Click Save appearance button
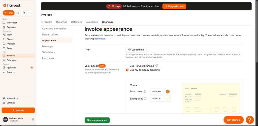The width and height of the screenshot is (258, 126). 97,120
